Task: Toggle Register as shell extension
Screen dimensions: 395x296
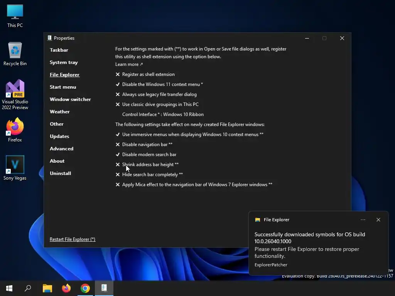Action: tap(145, 74)
